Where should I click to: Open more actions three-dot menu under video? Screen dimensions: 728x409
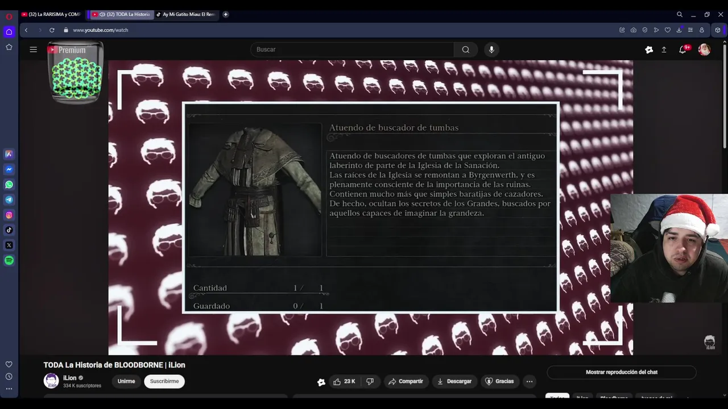coord(530,381)
